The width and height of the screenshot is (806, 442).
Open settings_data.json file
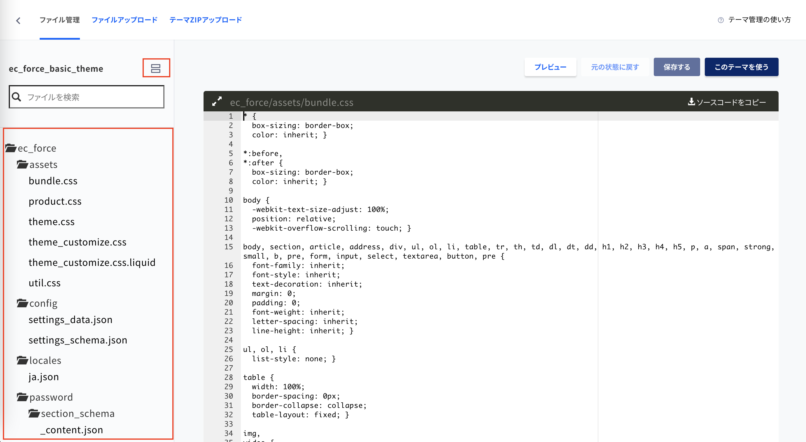pos(70,320)
